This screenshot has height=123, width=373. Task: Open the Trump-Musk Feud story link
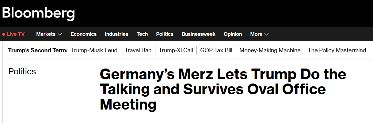(x=94, y=50)
